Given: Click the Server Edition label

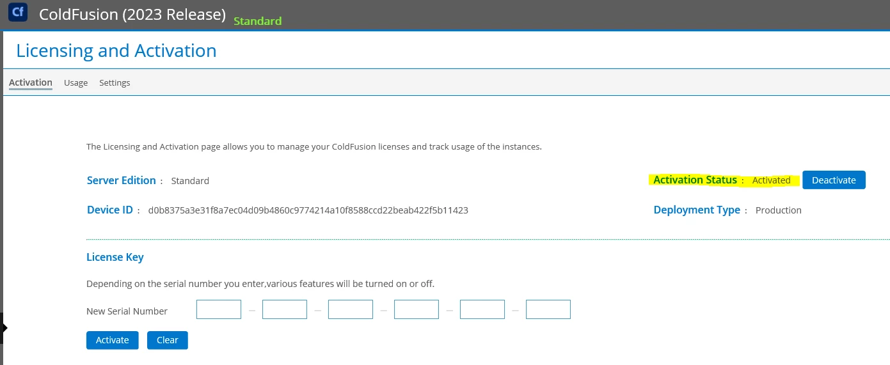Looking at the screenshot, I should [122, 180].
